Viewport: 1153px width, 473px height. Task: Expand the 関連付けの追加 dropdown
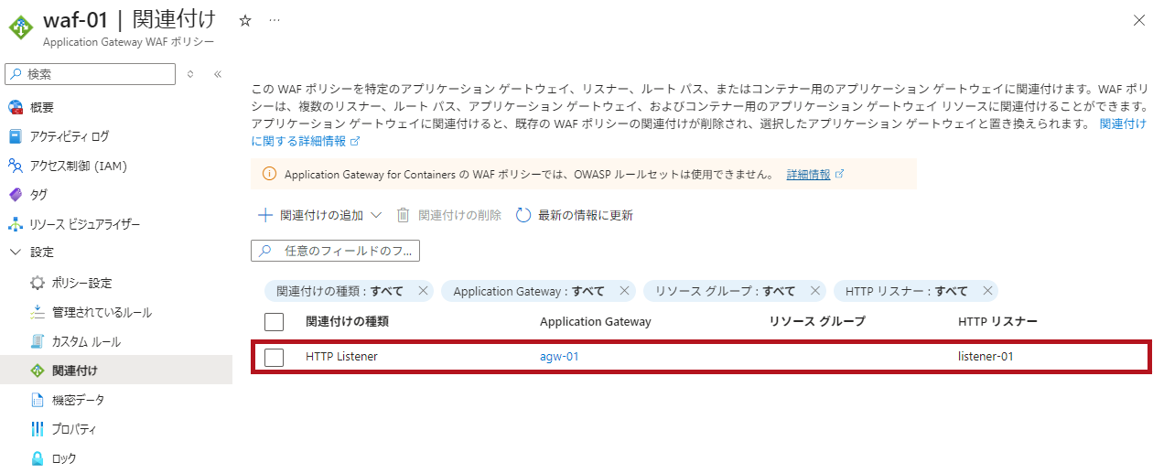[375, 215]
